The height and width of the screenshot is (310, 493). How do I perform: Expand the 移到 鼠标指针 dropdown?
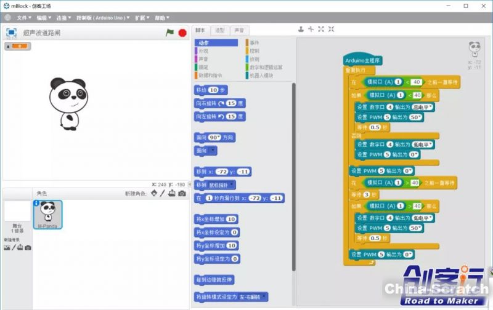point(232,185)
